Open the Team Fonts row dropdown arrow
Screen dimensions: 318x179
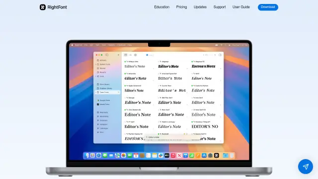click(118, 92)
